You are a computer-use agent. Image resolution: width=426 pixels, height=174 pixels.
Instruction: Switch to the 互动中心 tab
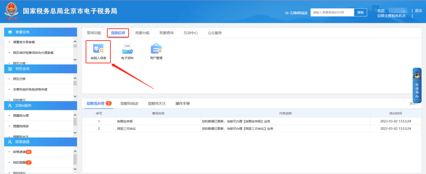(191, 33)
